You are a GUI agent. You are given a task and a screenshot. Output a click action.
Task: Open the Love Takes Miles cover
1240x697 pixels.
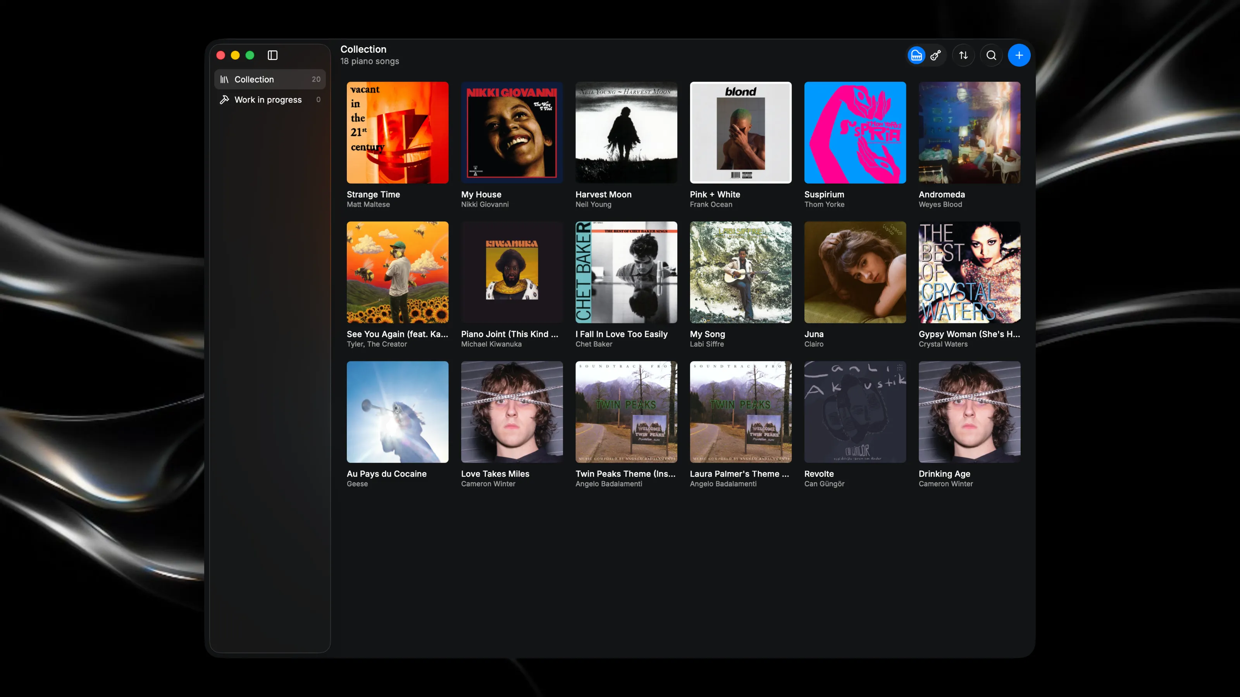[x=511, y=412]
